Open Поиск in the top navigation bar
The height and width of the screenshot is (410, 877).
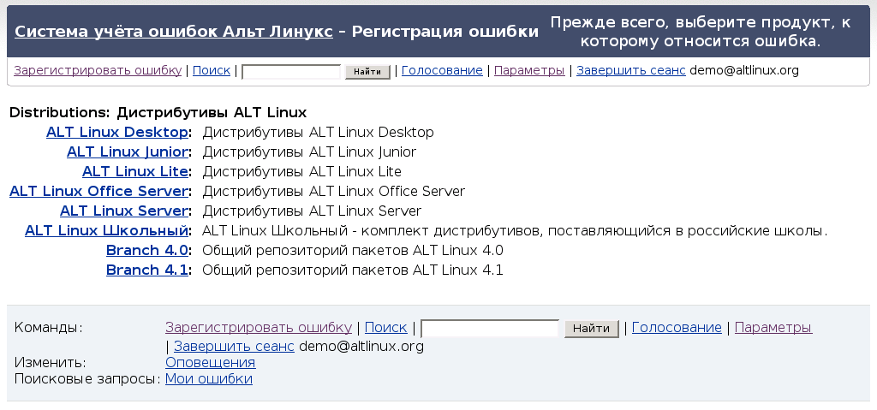tap(211, 71)
